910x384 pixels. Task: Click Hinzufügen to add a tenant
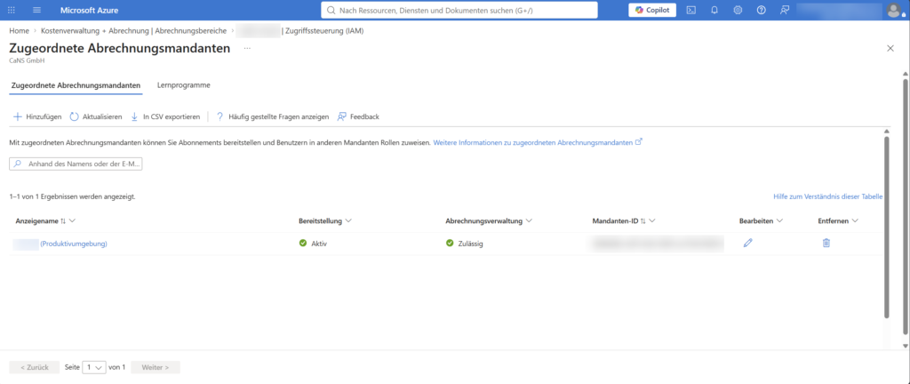click(37, 116)
